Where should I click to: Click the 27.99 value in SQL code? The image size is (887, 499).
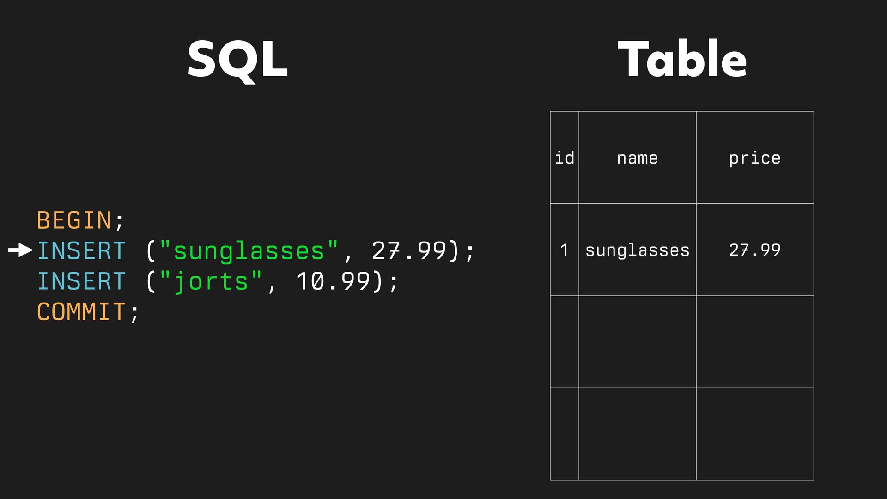(x=409, y=251)
